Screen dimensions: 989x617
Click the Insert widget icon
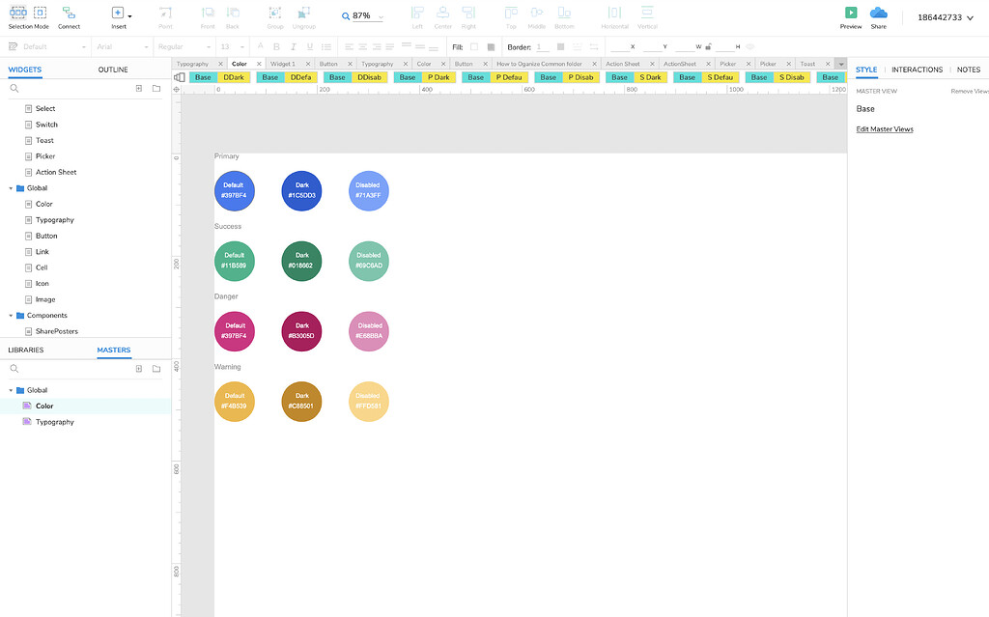pos(118,14)
